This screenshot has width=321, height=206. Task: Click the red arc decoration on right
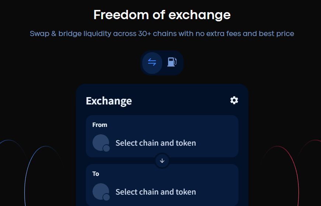pos(297,173)
